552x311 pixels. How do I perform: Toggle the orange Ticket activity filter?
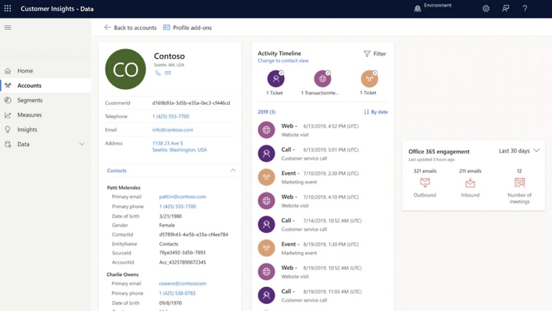(369, 79)
